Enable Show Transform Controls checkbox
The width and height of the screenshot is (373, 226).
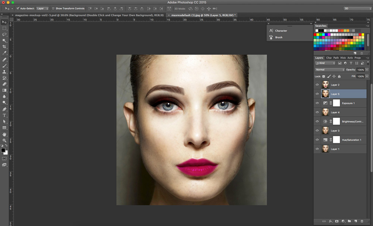[x=53, y=8]
